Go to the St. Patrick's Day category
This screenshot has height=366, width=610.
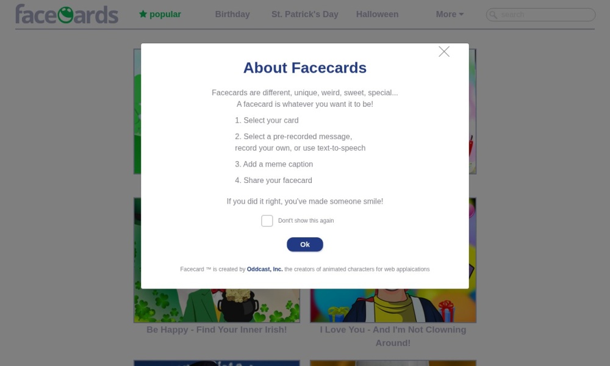304,14
